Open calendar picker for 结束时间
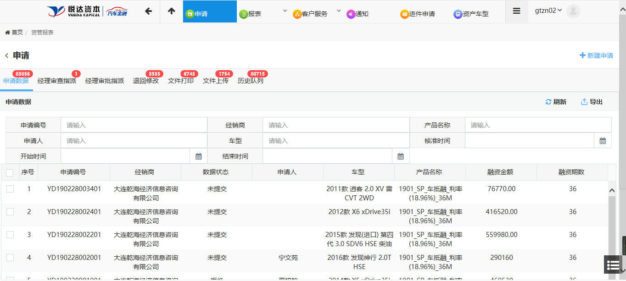This screenshot has height=281, width=626. coord(401,156)
